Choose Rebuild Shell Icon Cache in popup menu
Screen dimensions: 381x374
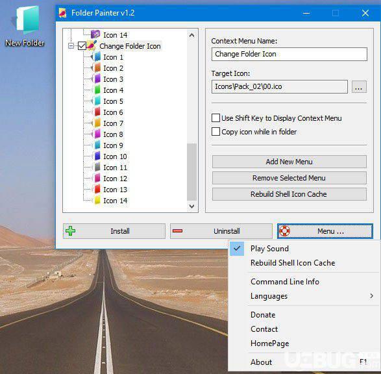(x=293, y=263)
